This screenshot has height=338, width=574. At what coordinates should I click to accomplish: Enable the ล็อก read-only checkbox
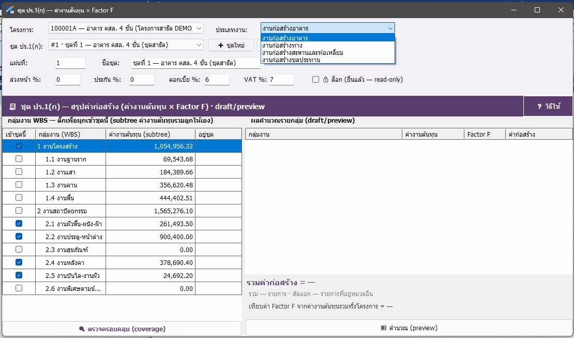[x=315, y=80]
